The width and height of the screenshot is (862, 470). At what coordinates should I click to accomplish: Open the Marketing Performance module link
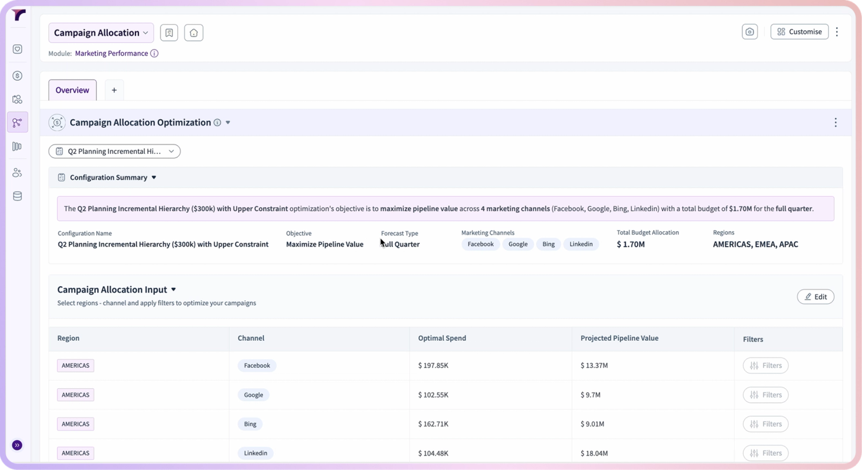click(x=111, y=54)
